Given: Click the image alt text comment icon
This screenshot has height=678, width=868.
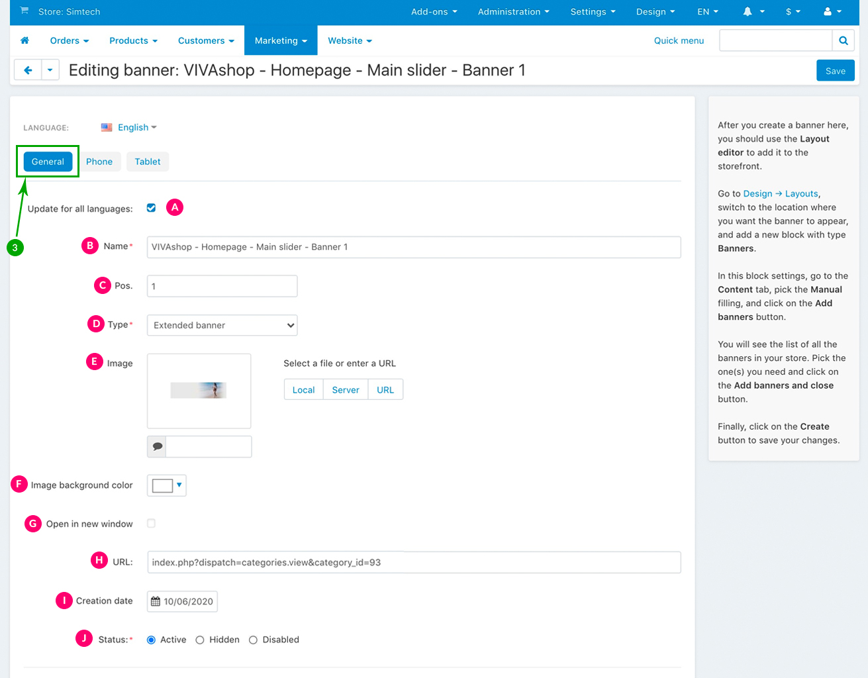Looking at the screenshot, I should coord(157,446).
